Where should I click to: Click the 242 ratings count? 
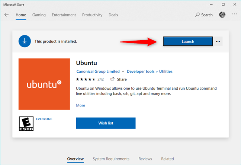101,79
